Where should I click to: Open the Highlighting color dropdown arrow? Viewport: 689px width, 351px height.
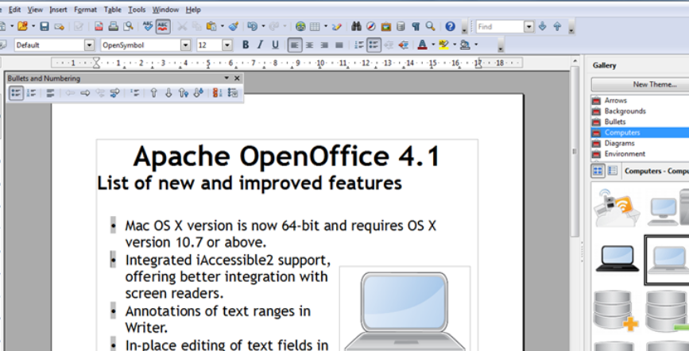(x=455, y=44)
